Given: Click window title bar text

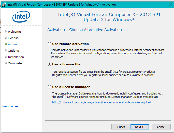Looking at the screenshot, I should click(62, 5).
